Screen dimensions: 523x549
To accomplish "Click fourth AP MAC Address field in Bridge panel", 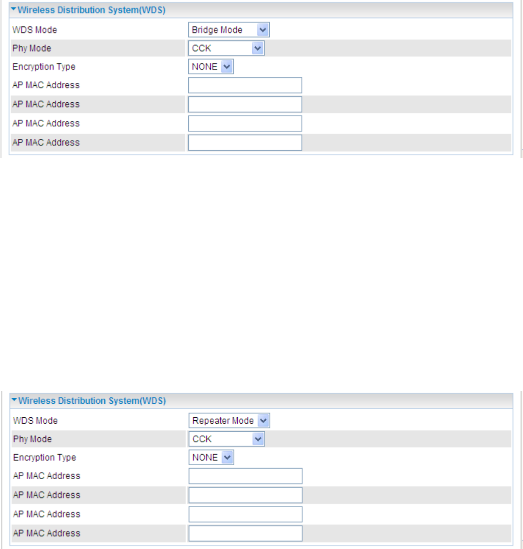I will [x=245, y=143].
